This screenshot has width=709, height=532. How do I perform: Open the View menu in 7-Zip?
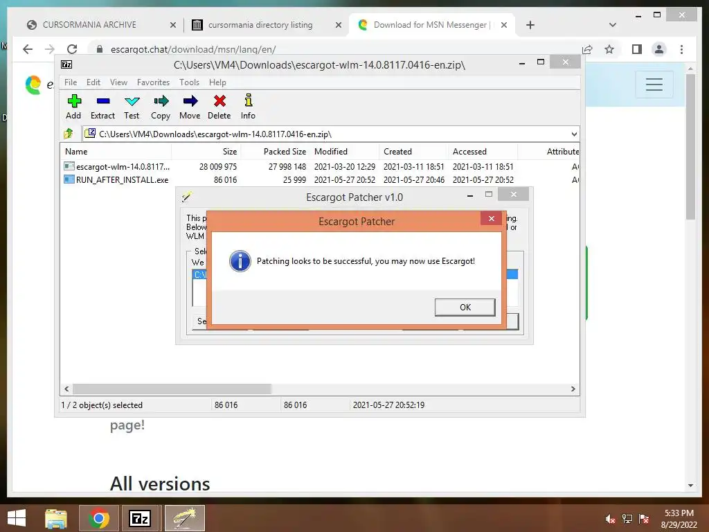pos(118,82)
